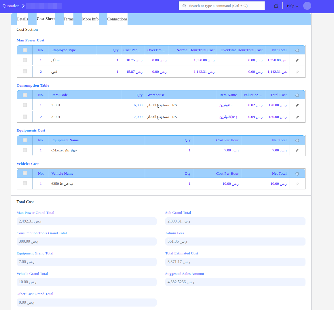Click the search or command input box
Screen dimensions: 334x310
[x=221, y=6]
